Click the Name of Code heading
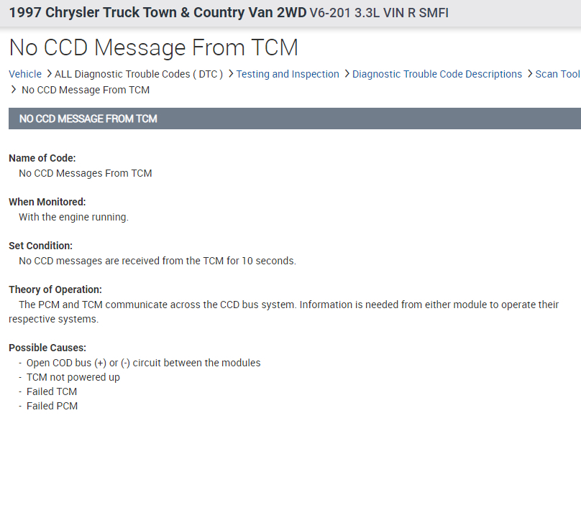 tap(42, 158)
